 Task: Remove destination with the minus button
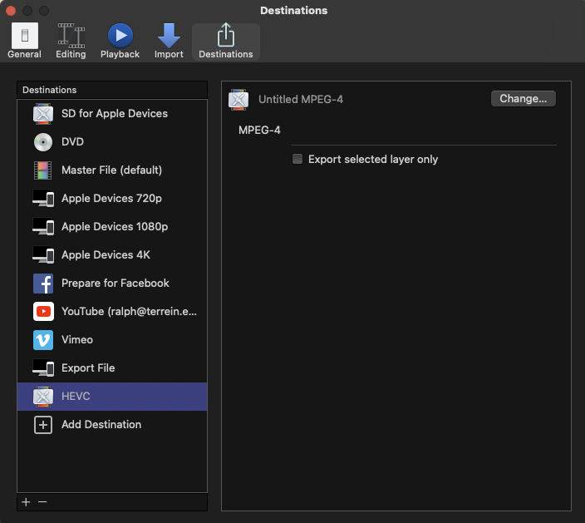click(42, 502)
